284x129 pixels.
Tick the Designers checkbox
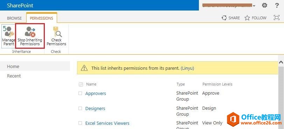pos(80,108)
